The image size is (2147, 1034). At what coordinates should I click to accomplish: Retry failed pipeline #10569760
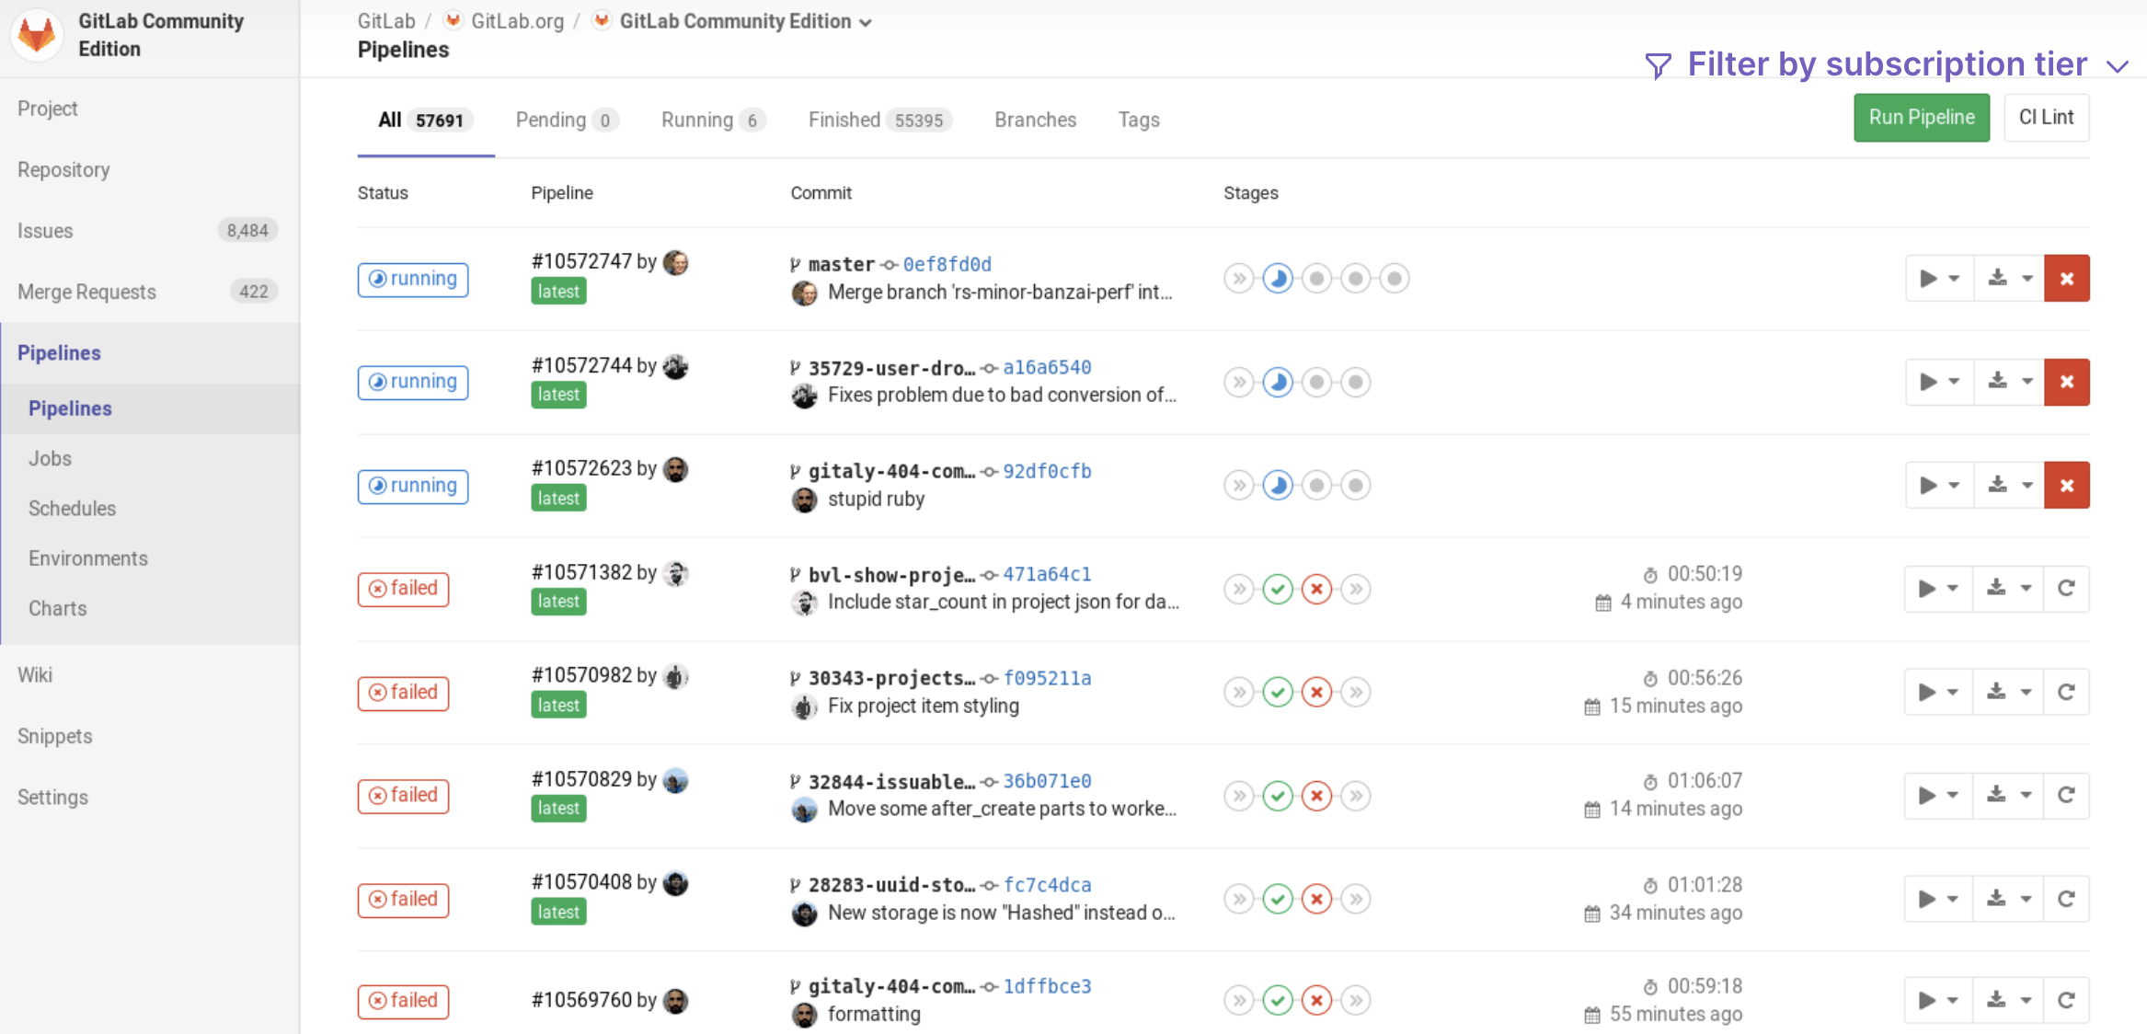pos(2066,1000)
